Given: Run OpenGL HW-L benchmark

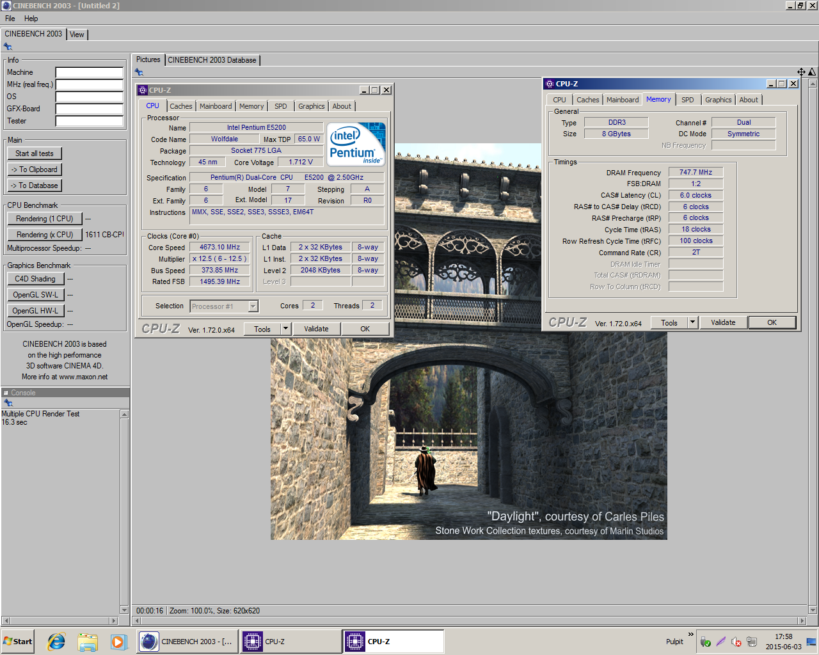Looking at the screenshot, I should coord(35,311).
